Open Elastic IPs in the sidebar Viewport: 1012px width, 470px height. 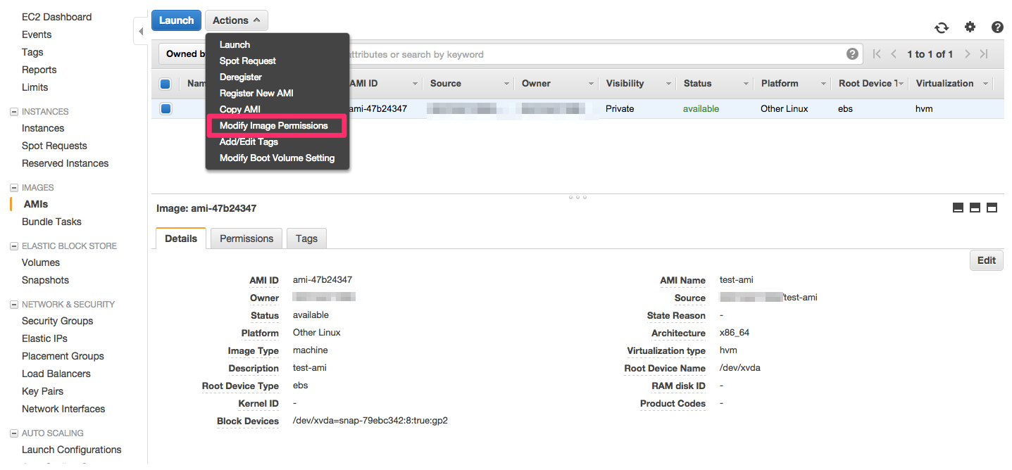point(44,338)
